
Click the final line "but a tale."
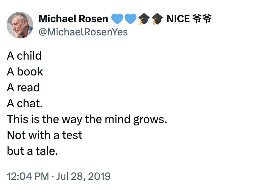click(33, 151)
